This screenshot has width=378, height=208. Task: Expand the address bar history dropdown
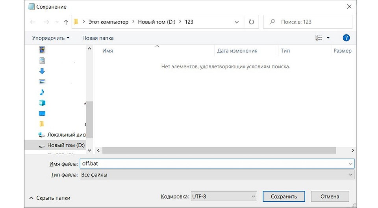236,22
